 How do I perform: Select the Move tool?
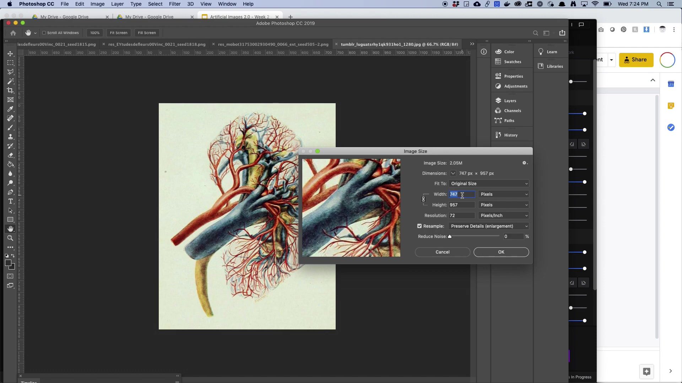(x=10, y=54)
